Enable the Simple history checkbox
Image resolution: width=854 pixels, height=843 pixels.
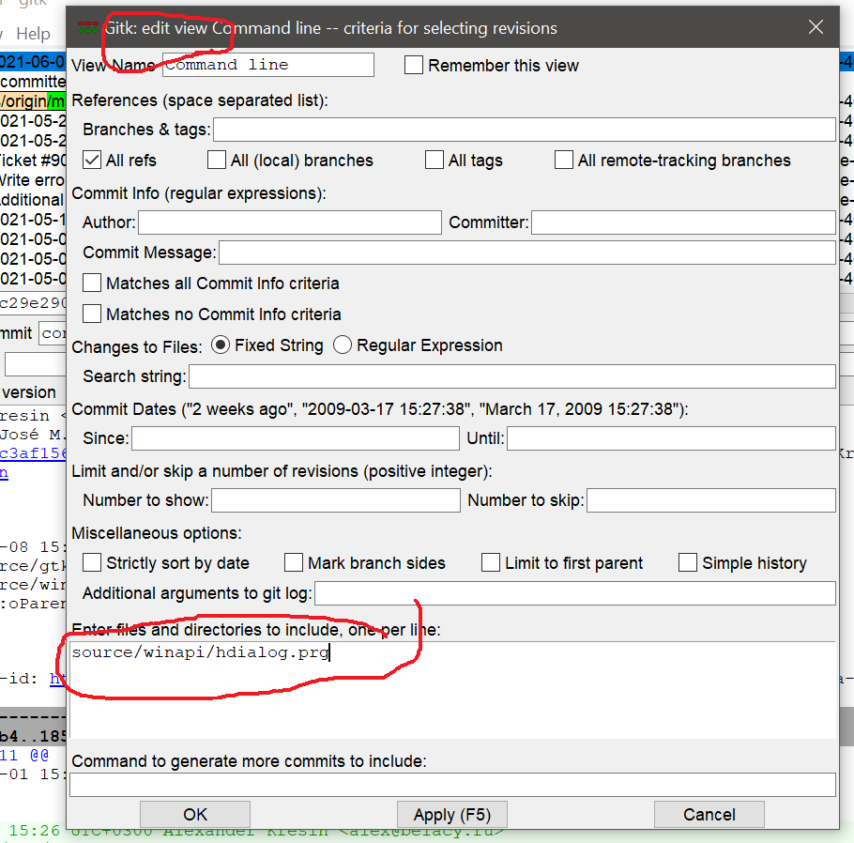(688, 563)
